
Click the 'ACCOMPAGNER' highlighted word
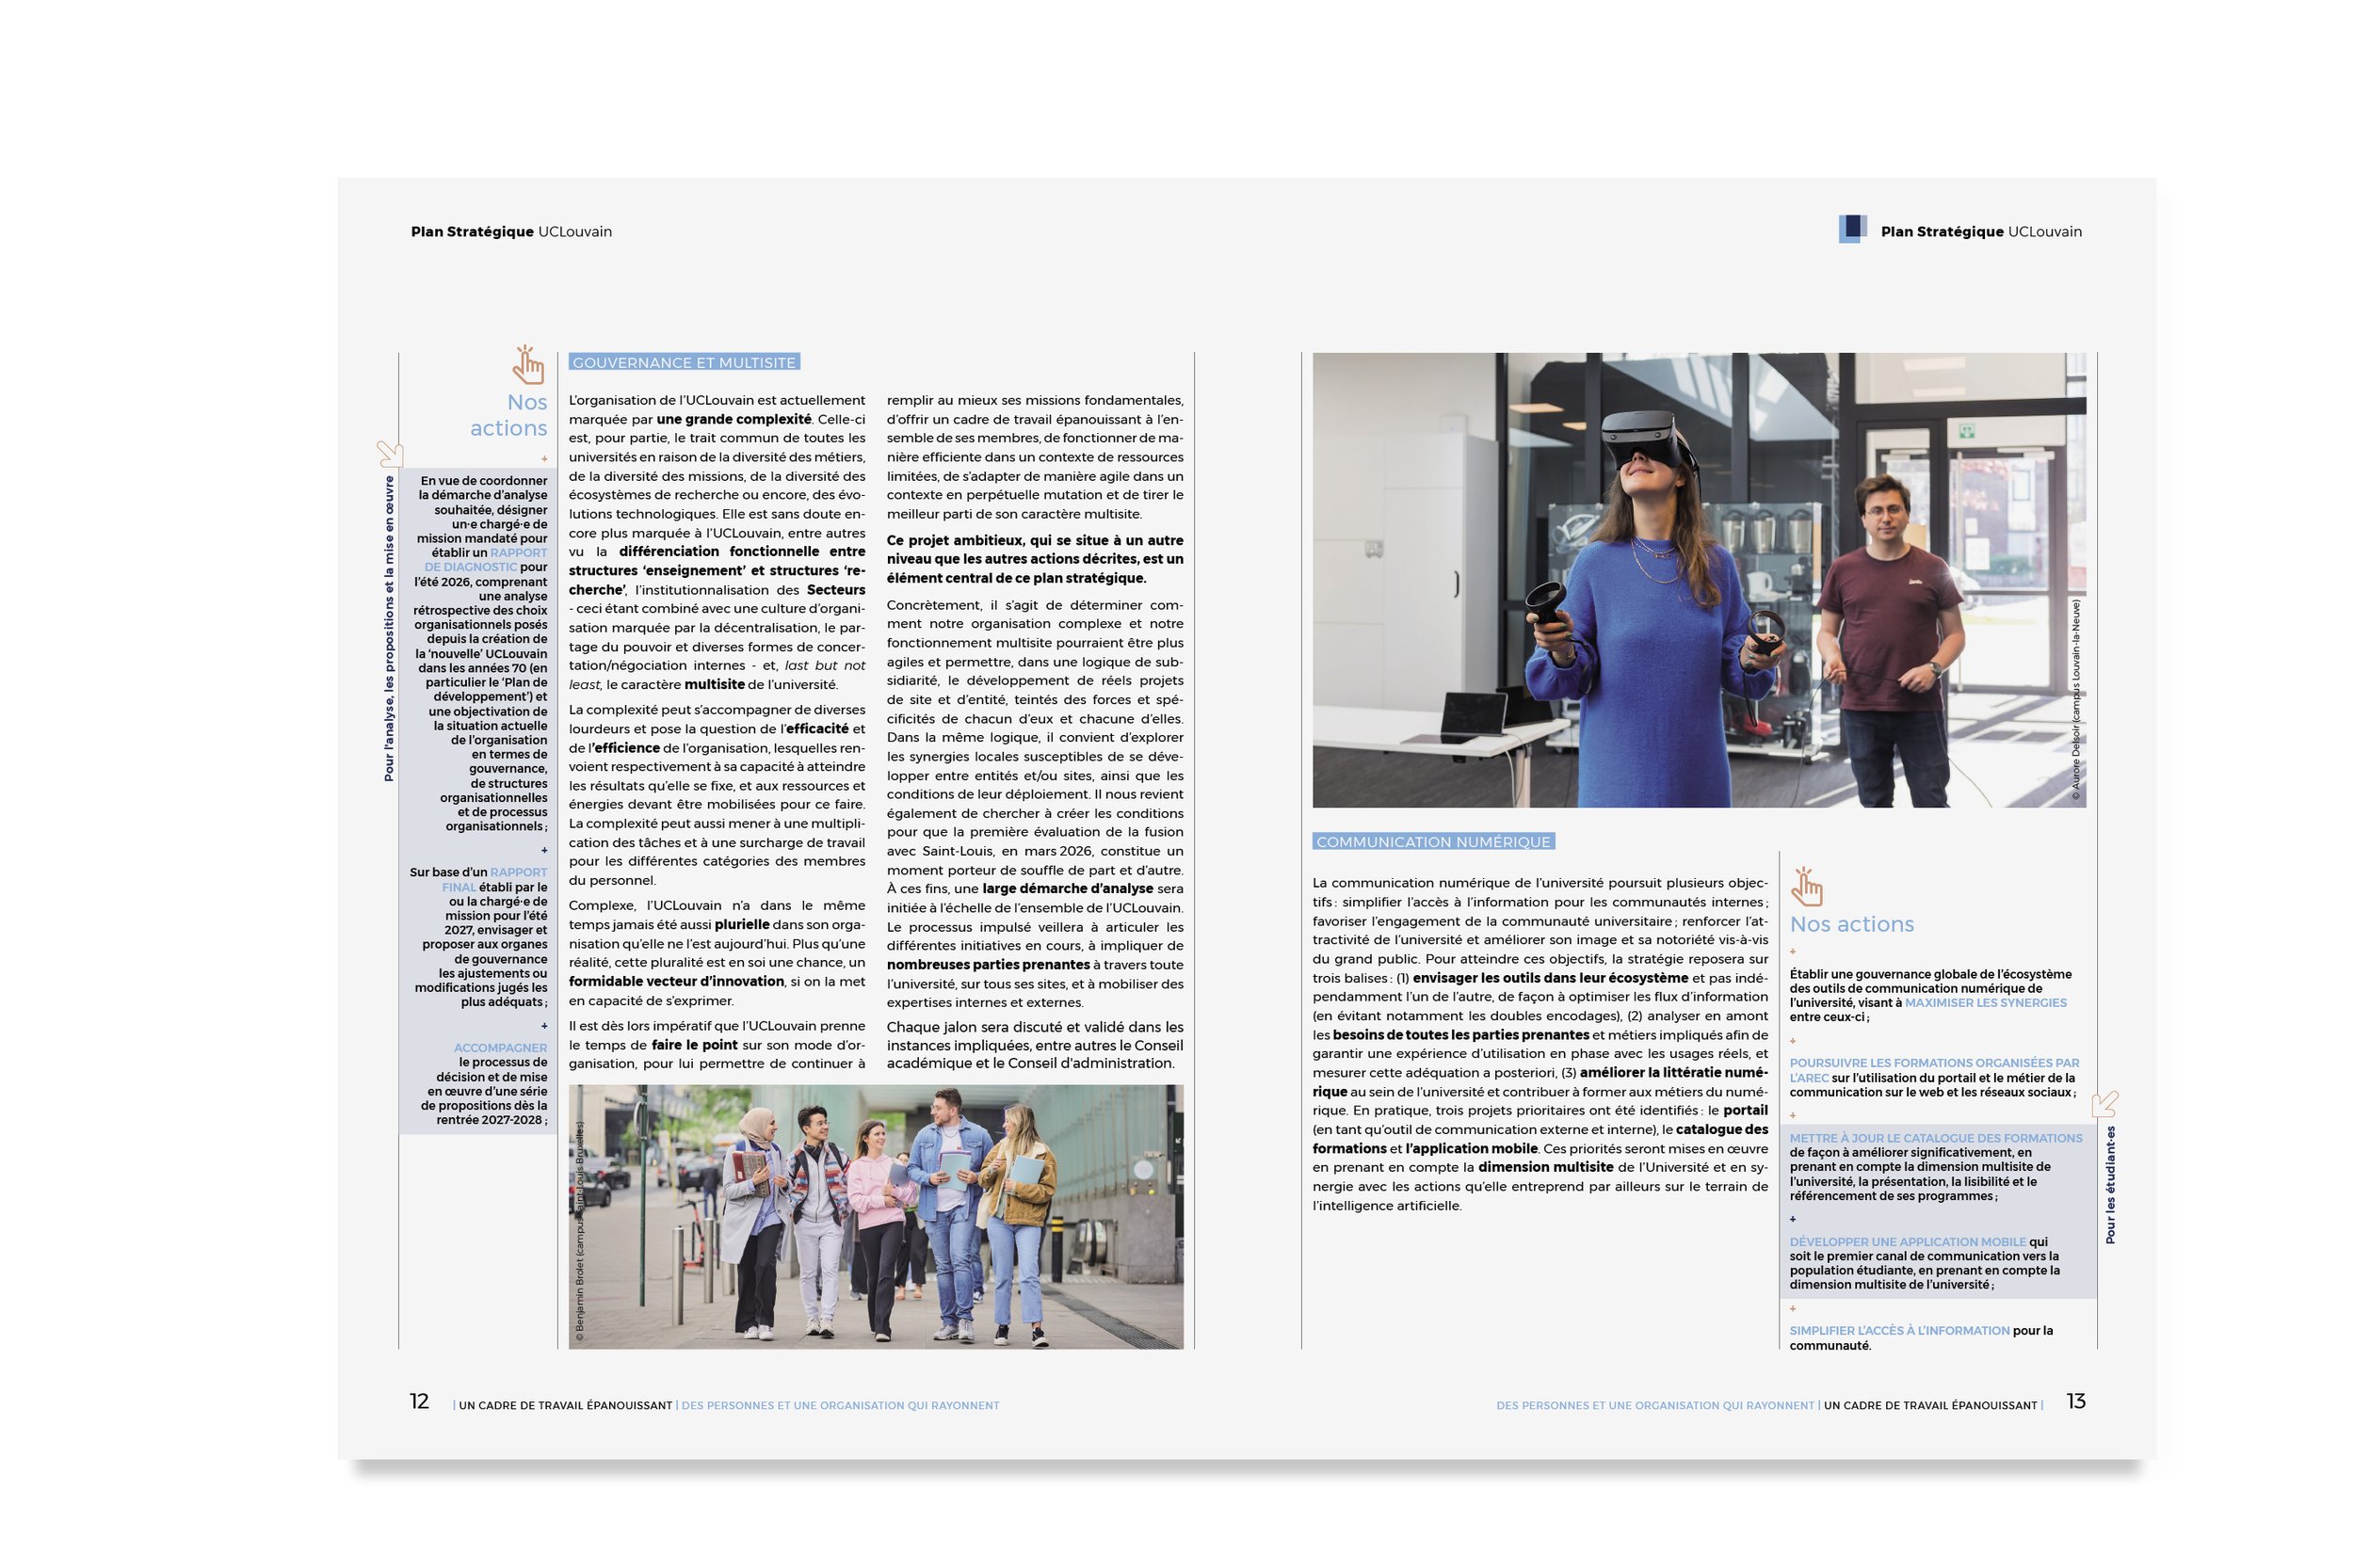tap(500, 1048)
